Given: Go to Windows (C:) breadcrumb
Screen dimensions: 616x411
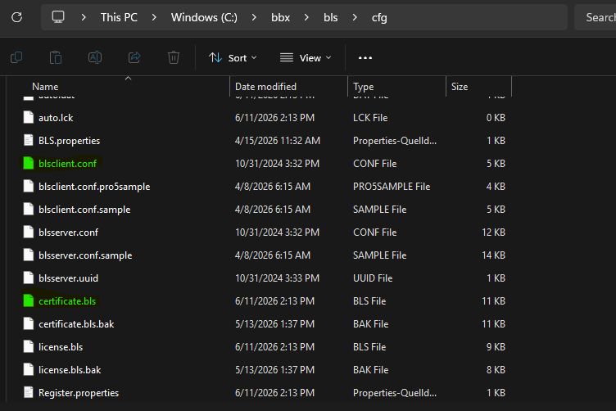Looking at the screenshot, I should (x=204, y=17).
